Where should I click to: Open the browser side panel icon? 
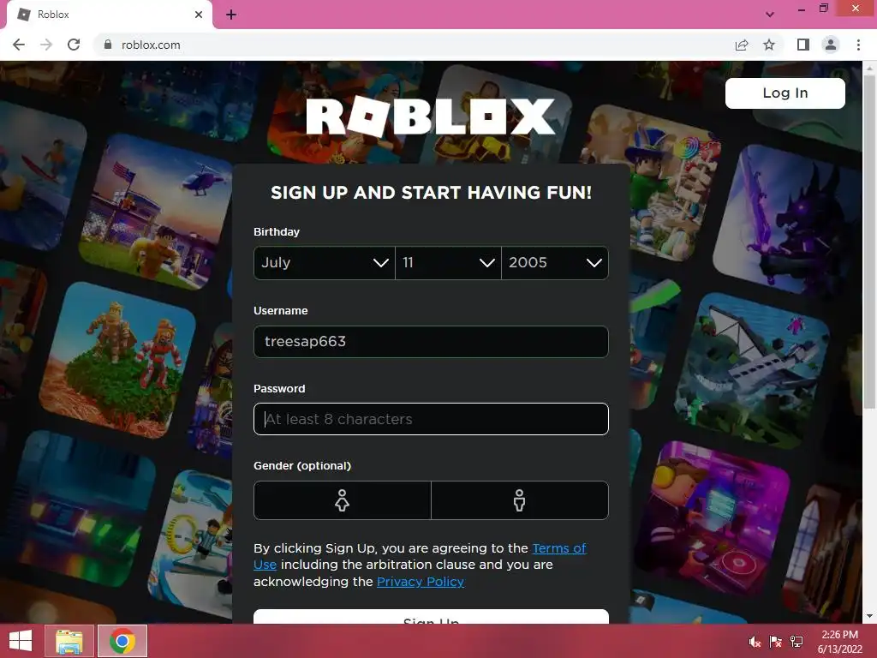[x=802, y=45]
